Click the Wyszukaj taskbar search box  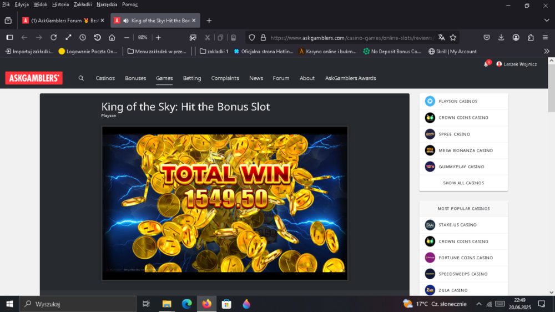coord(78,304)
